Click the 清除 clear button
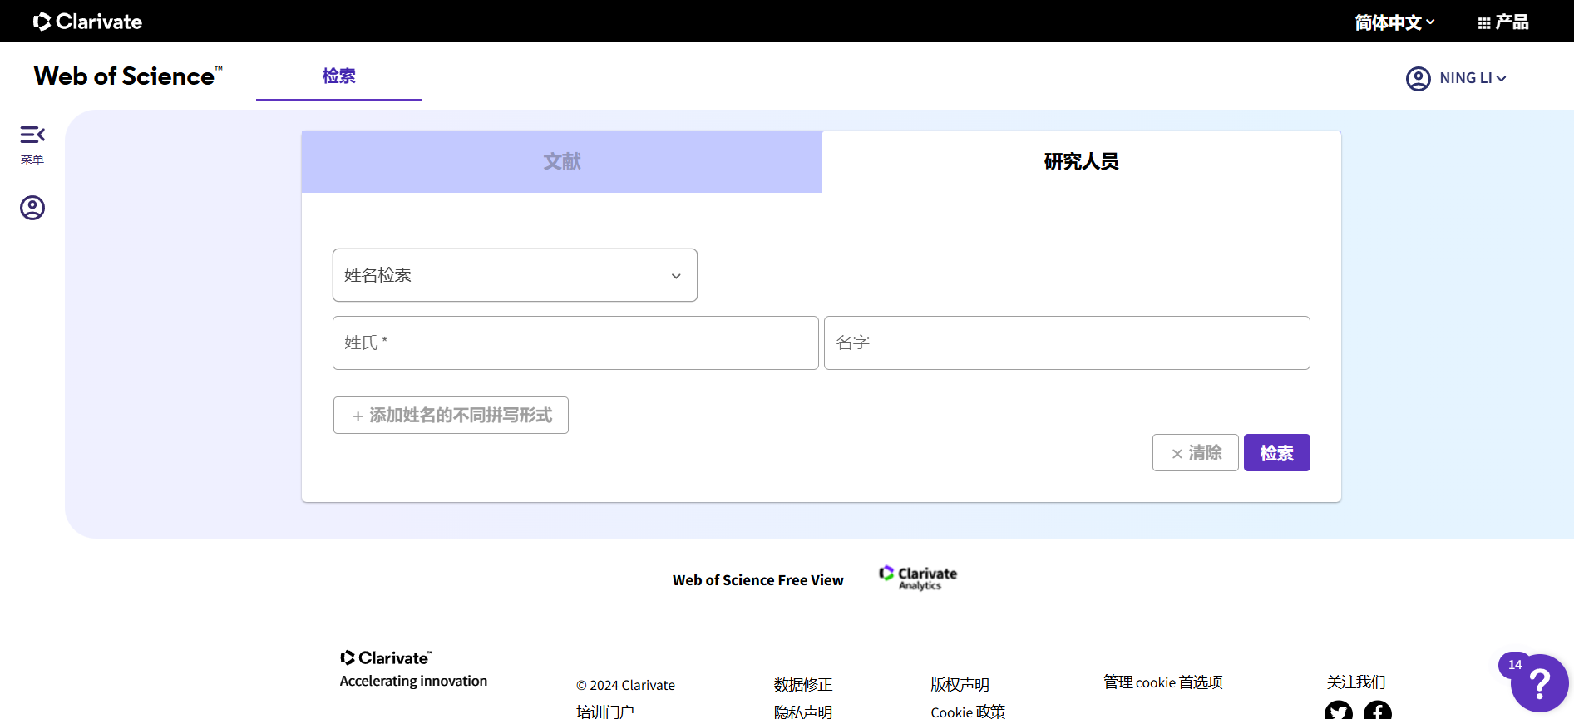The height and width of the screenshot is (719, 1574). (1195, 453)
